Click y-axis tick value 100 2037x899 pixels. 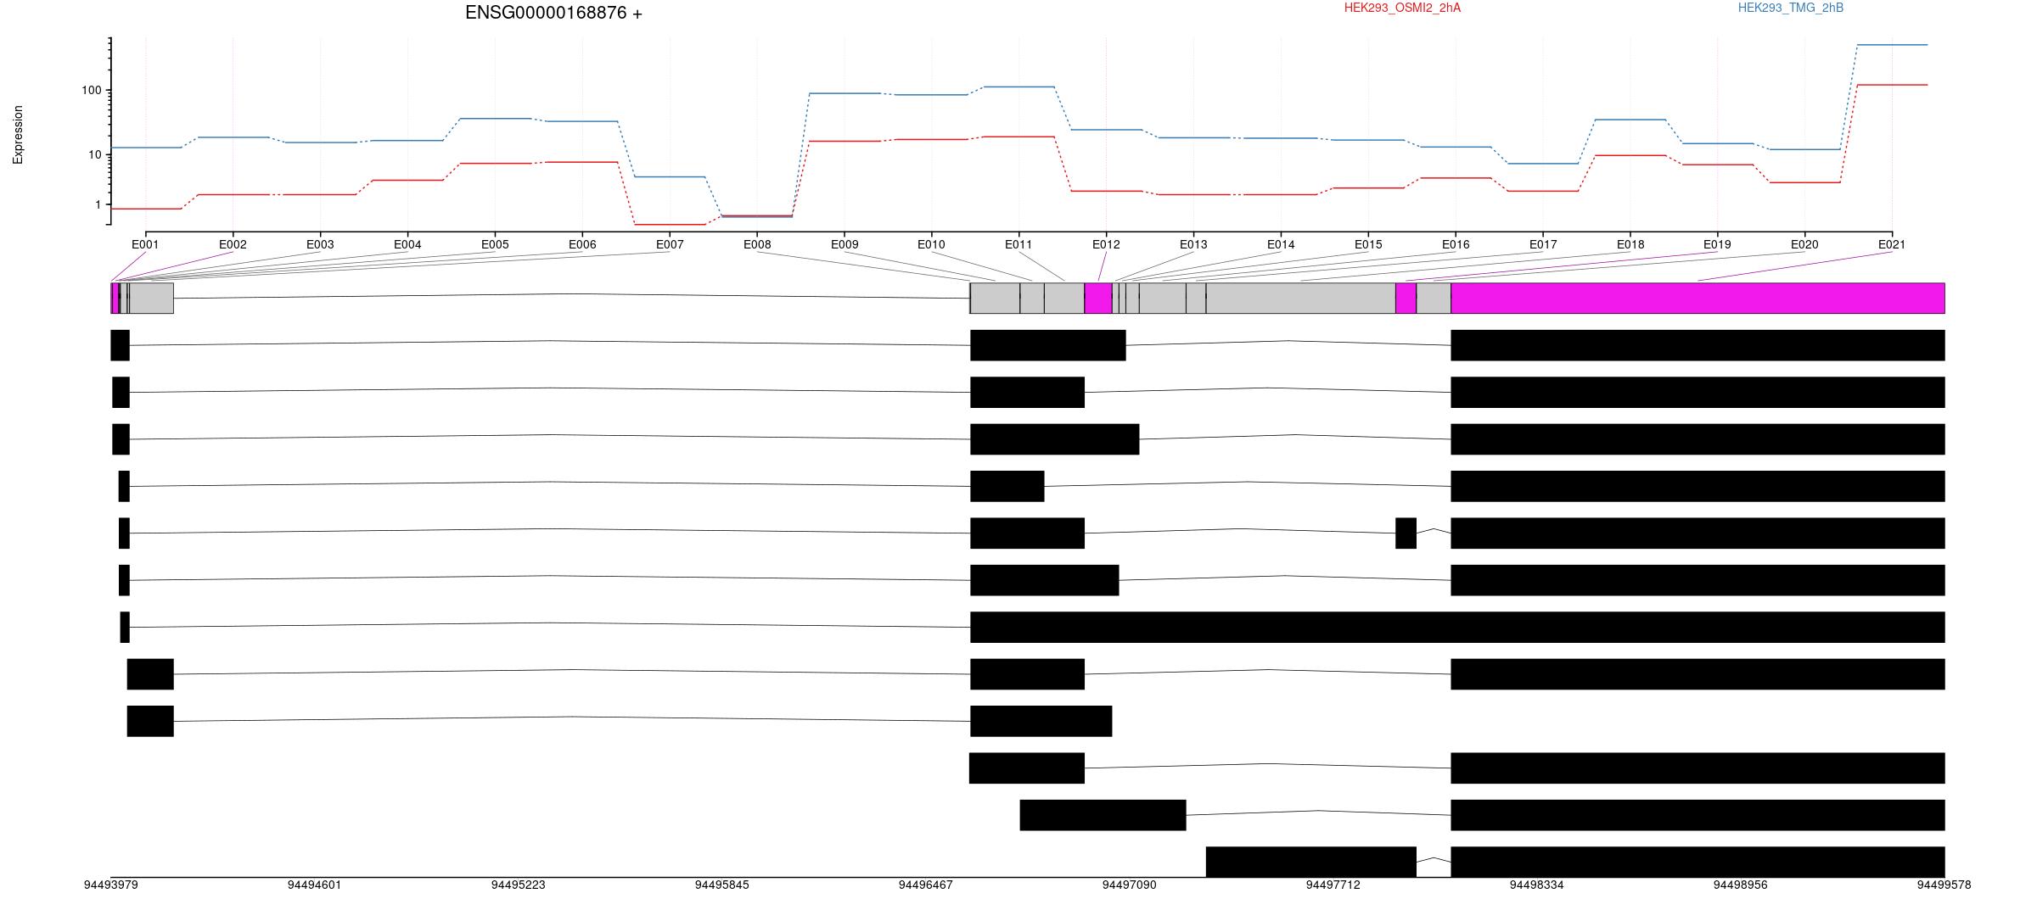[92, 90]
